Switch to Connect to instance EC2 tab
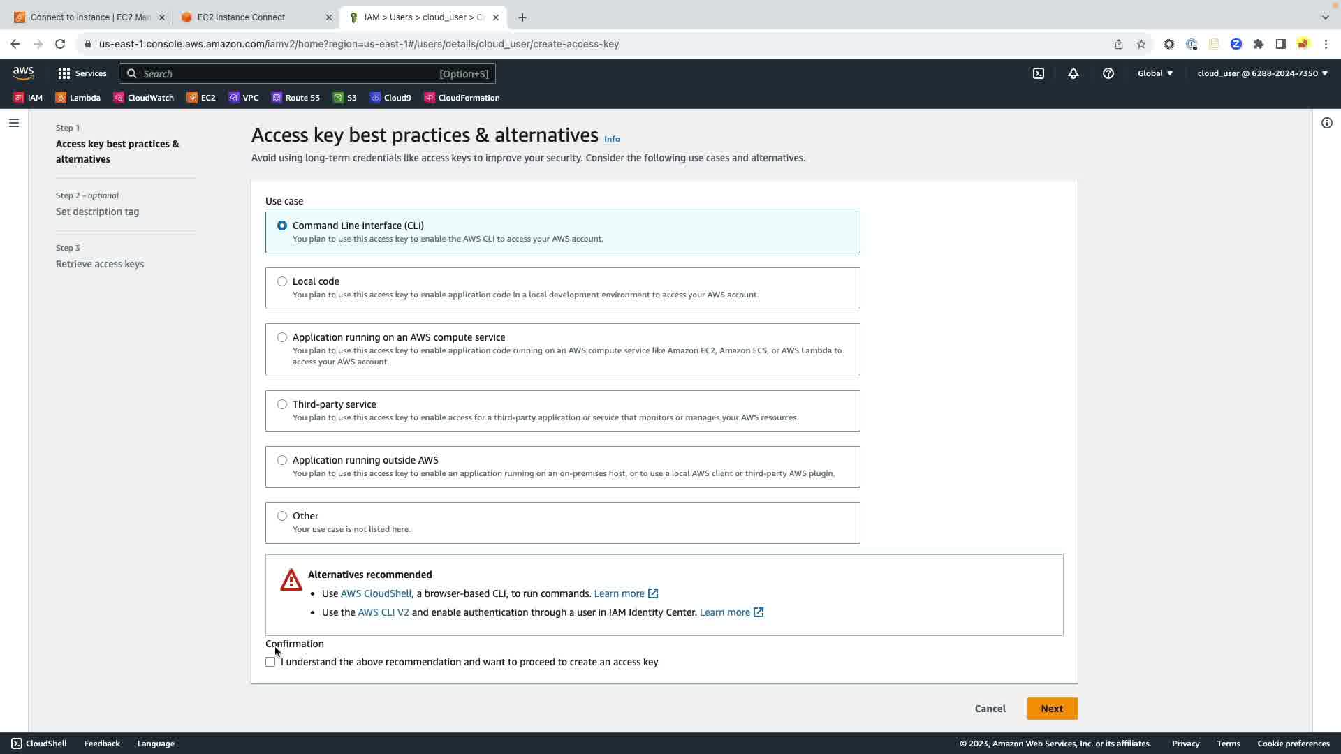This screenshot has width=1341, height=754. (x=91, y=17)
